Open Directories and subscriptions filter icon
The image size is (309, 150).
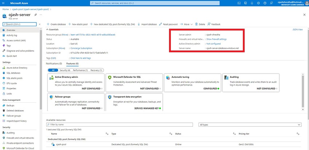(x=245, y=3)
